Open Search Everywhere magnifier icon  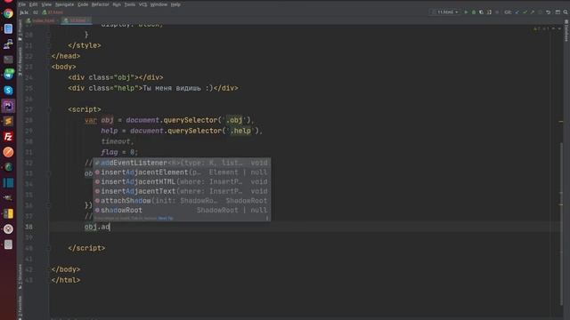566,12
